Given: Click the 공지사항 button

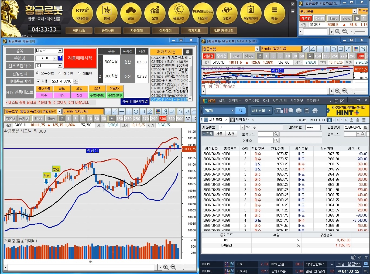Looking at the screenshot, I should point(108,30).
